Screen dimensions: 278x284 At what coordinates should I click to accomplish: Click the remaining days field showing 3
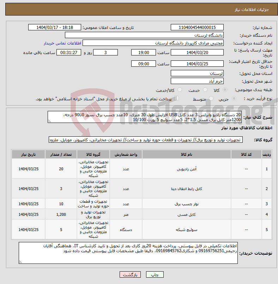click(105, 53)
